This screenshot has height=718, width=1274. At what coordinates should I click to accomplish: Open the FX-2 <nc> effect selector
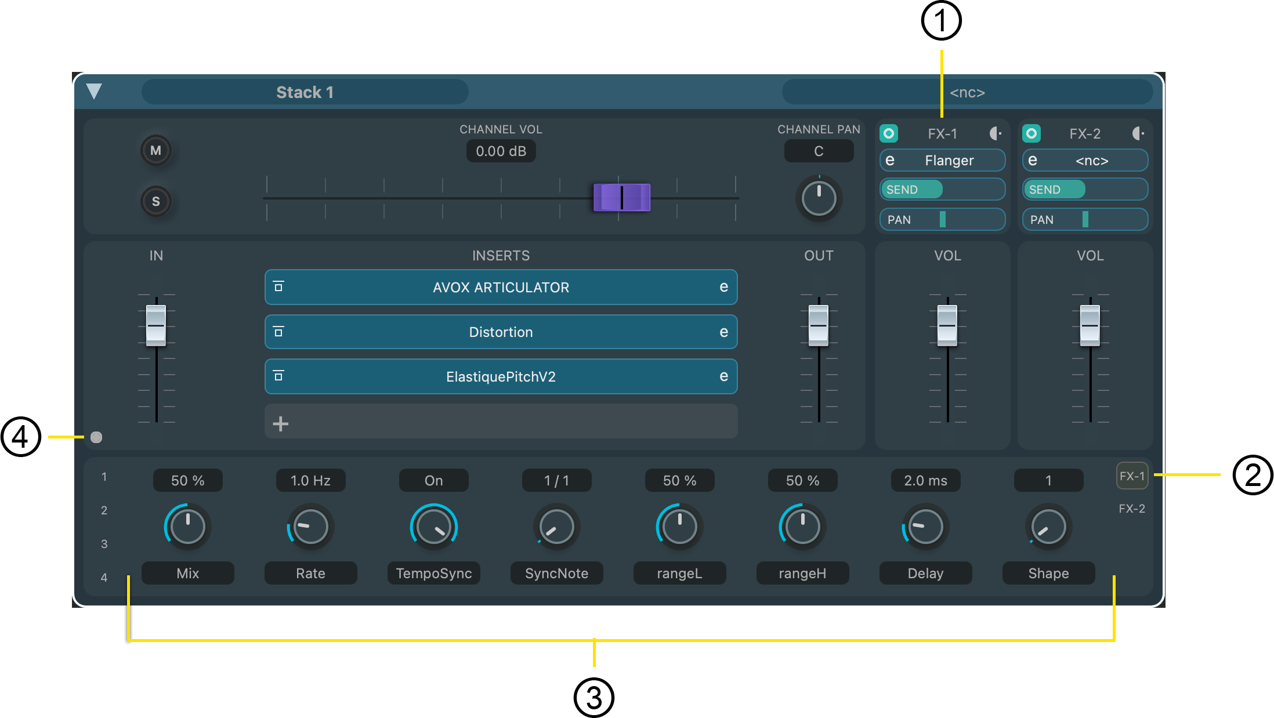click(1092, 161)
